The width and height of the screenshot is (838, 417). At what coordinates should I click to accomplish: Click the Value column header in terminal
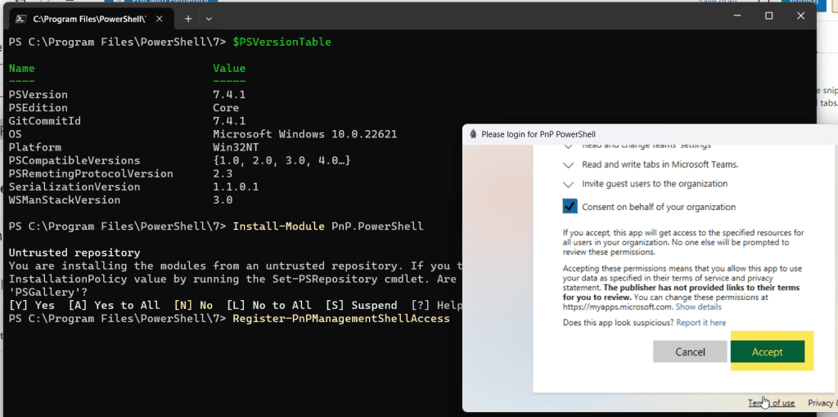click(x=229, y=69)
